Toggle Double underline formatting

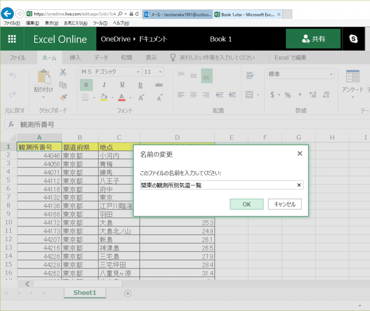coord(141,85)
